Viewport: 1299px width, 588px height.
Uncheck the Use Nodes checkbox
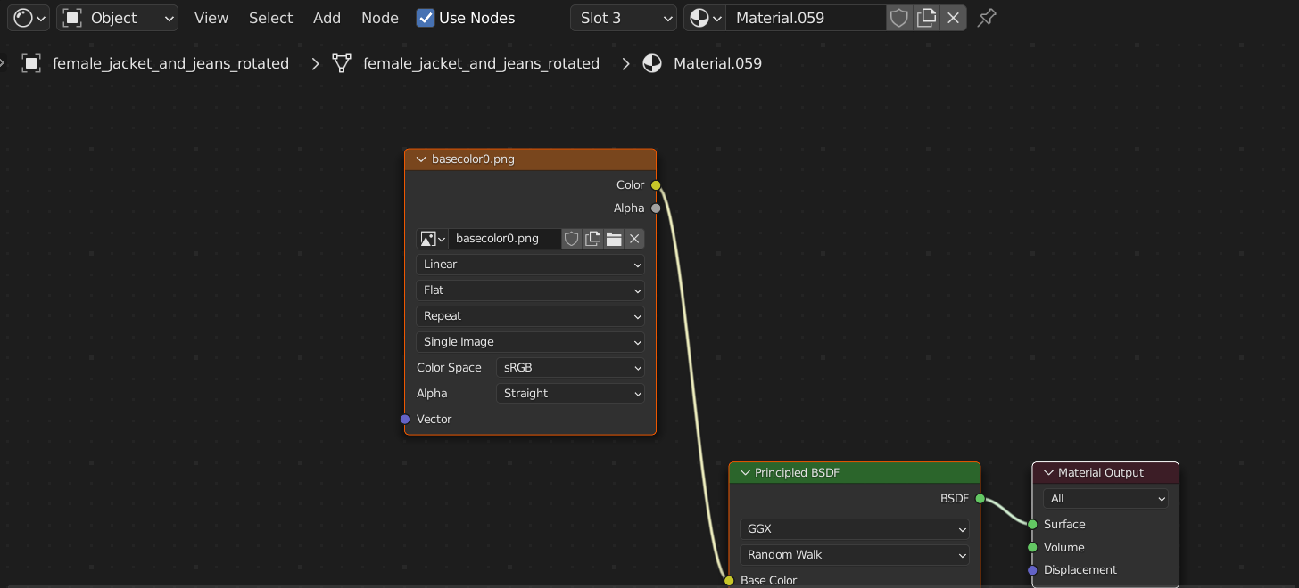(426, 18)
